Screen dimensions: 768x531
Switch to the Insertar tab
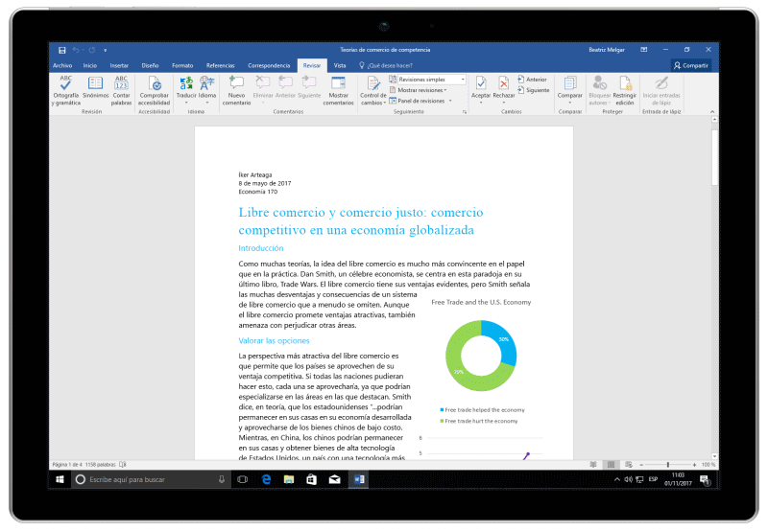119,65
